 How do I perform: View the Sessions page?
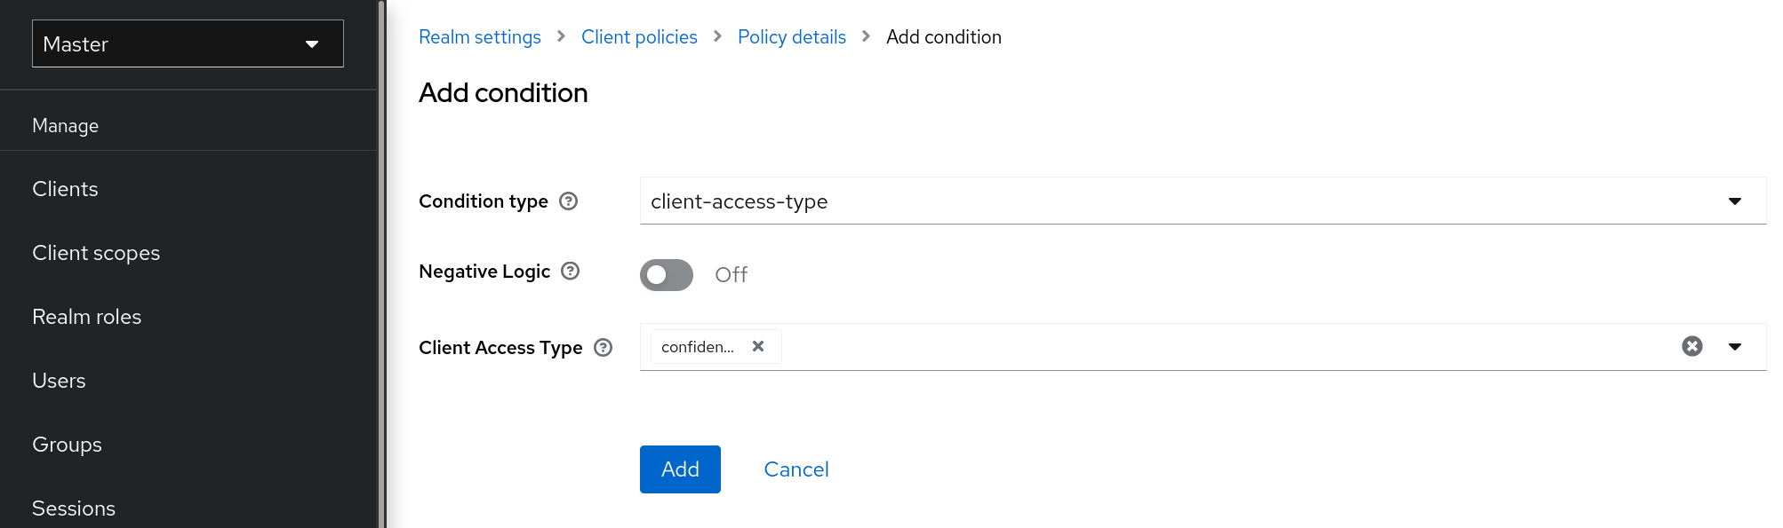pyautogui.click(x=74, y=508)
